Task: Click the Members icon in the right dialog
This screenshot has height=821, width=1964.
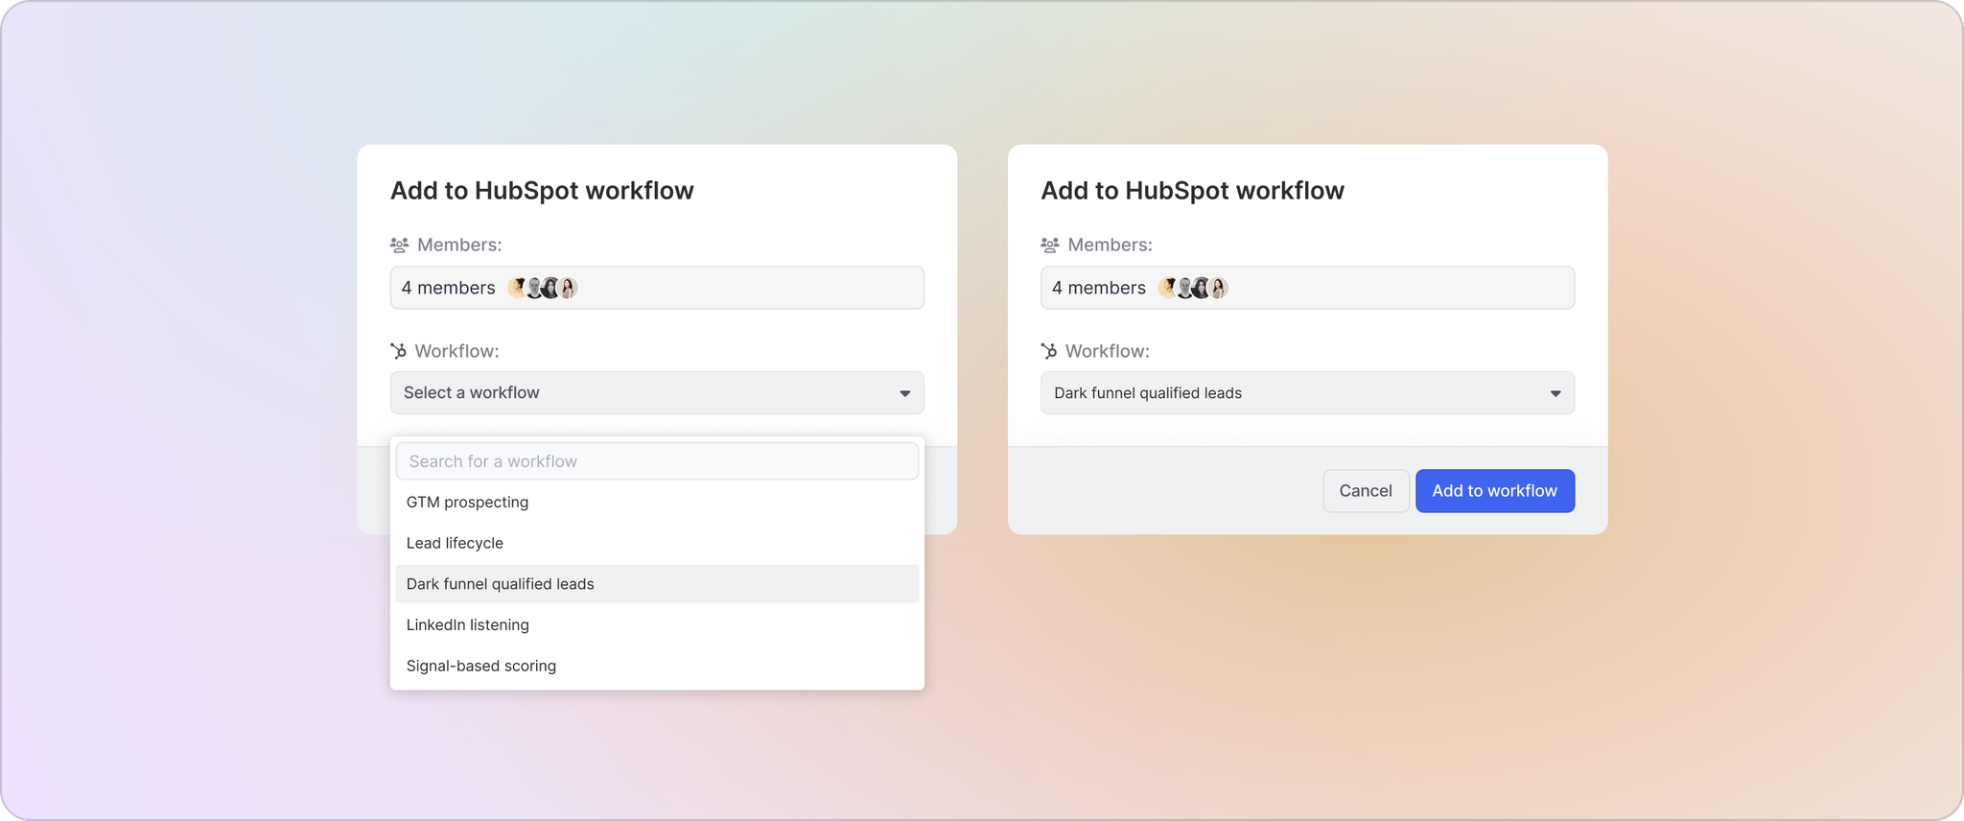Action: tap(1049, 245)
